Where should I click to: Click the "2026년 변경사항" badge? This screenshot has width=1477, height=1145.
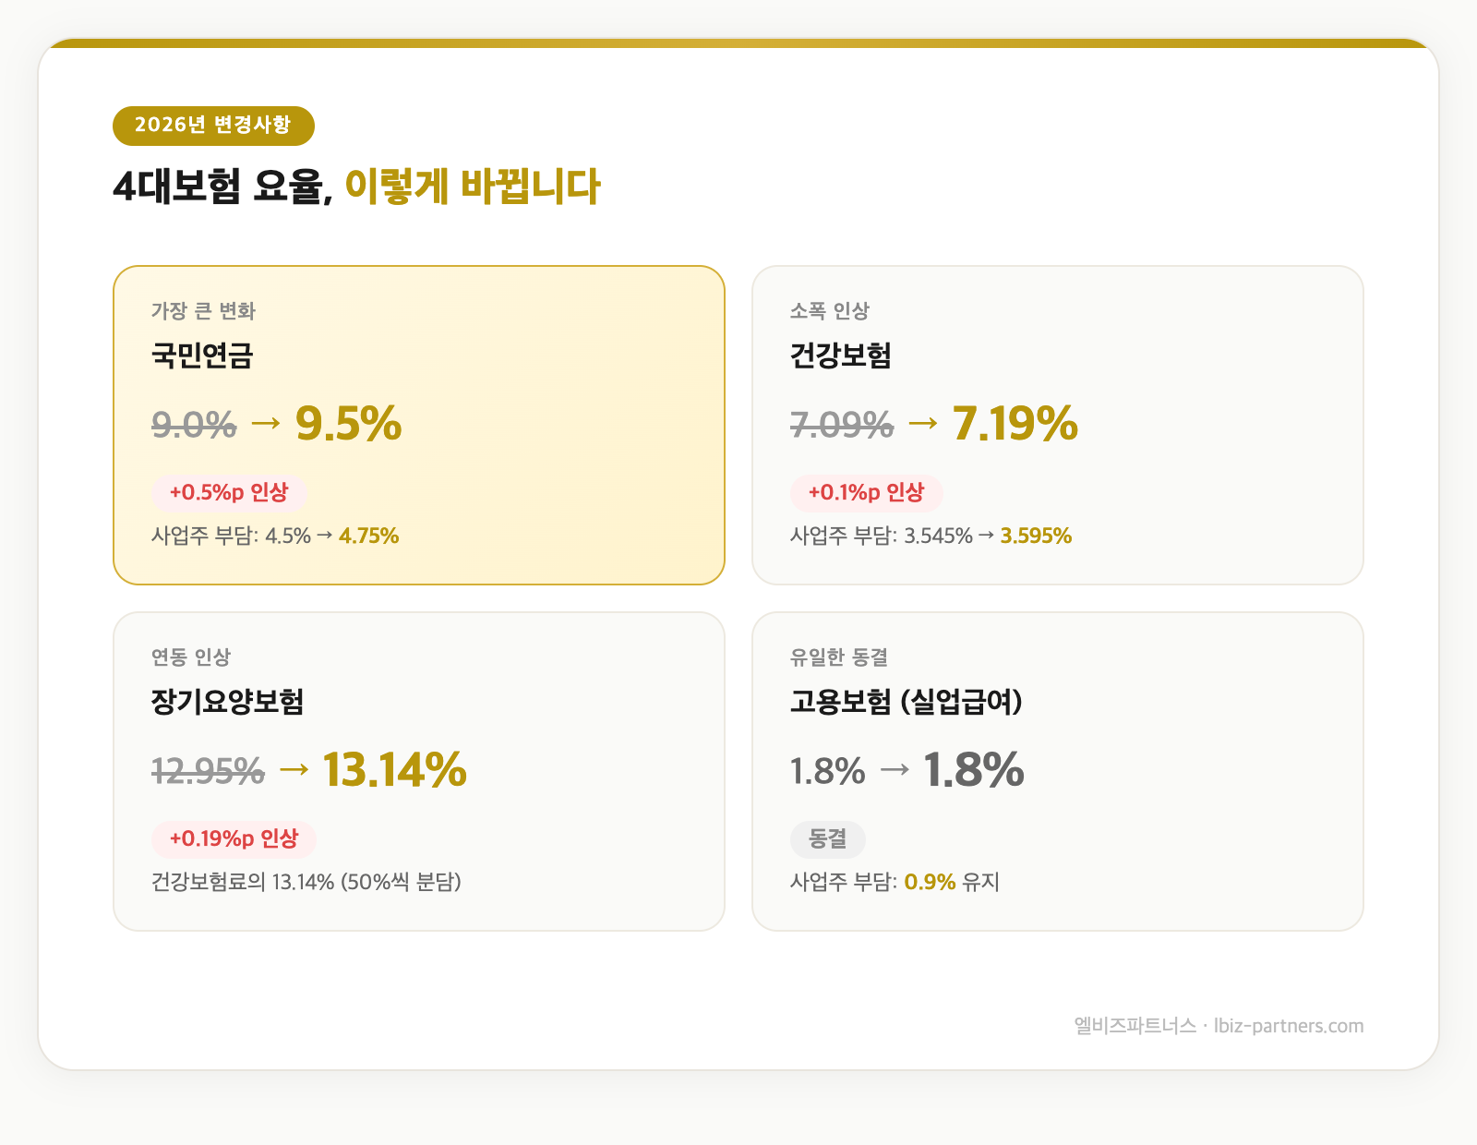214,126
